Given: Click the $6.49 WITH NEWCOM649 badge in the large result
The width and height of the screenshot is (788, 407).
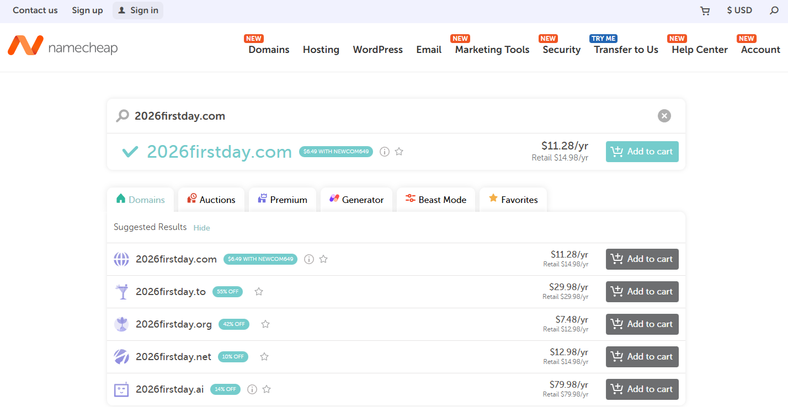Looking at the screenshot, I should coord(336,152).
